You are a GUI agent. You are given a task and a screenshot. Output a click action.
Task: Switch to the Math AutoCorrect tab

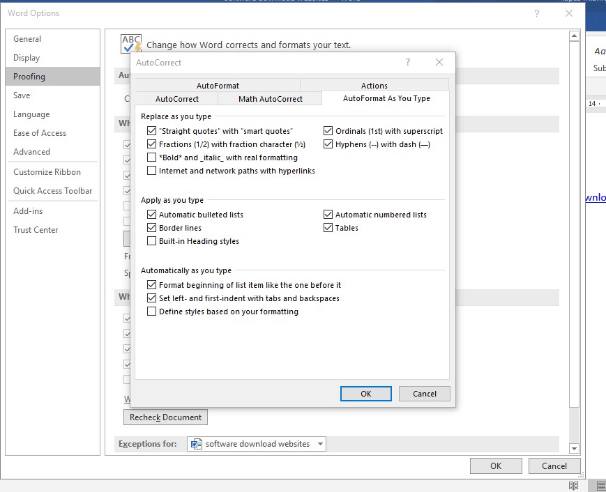pyautogui.click(x=270, y=99)
